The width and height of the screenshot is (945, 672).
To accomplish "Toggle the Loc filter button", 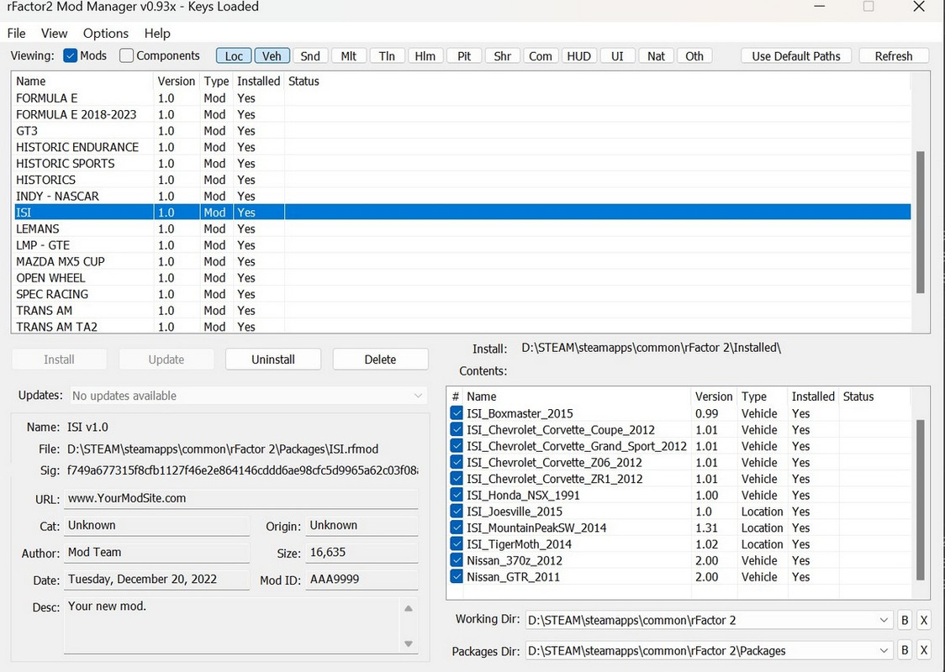I will click(x=234, y=56).
